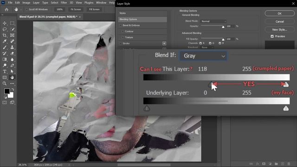Select the Rectangle shape tool
The height and width of the screenshot is (167, 297).
[x=5, y=77]
